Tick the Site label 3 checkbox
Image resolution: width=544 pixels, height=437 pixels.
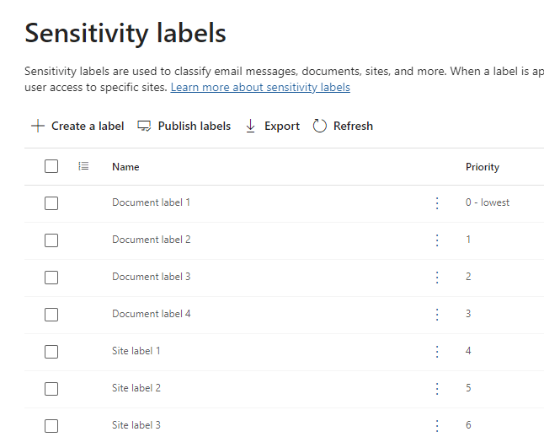pos(51,425)
